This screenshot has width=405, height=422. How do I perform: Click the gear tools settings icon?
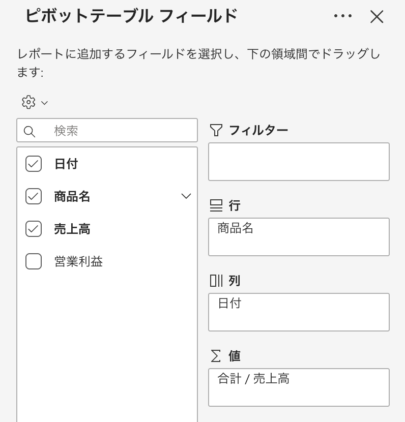(x=28, y=102)
